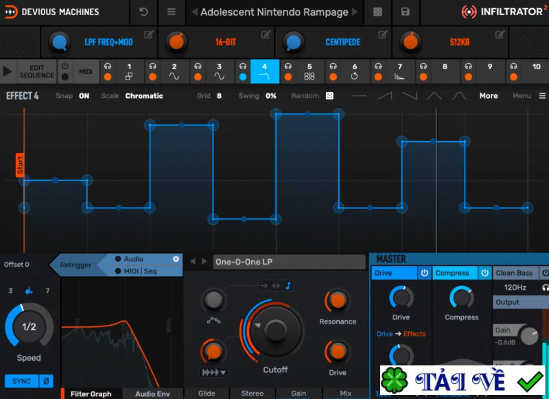Switch to the Audio Env tab
This screenshot has width=549, height=399.
click(152, 394)
